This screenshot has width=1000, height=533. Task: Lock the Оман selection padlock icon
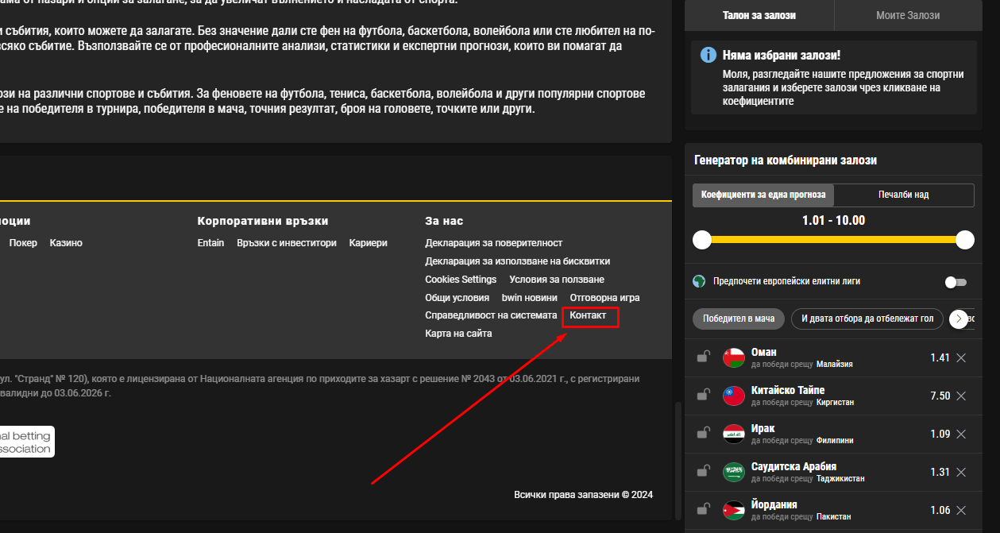pos(703,357)
